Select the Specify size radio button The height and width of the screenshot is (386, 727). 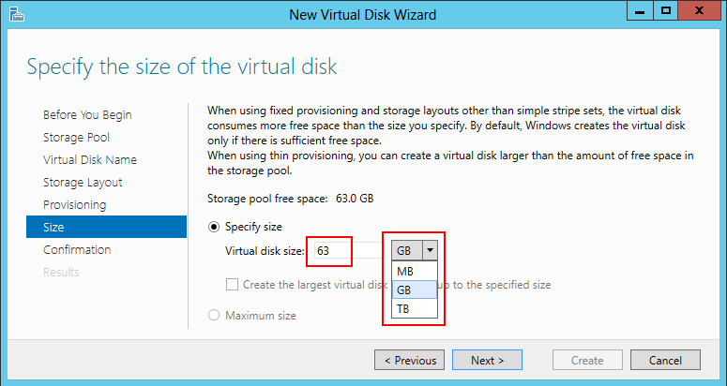pos(213,227)
